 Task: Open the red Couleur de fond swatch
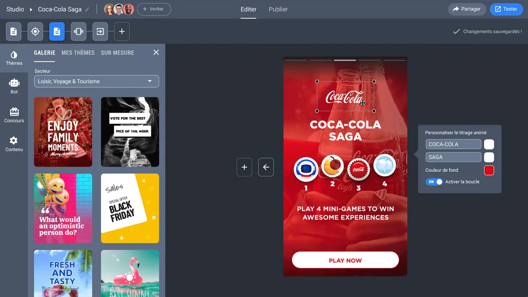click(489, 170)
